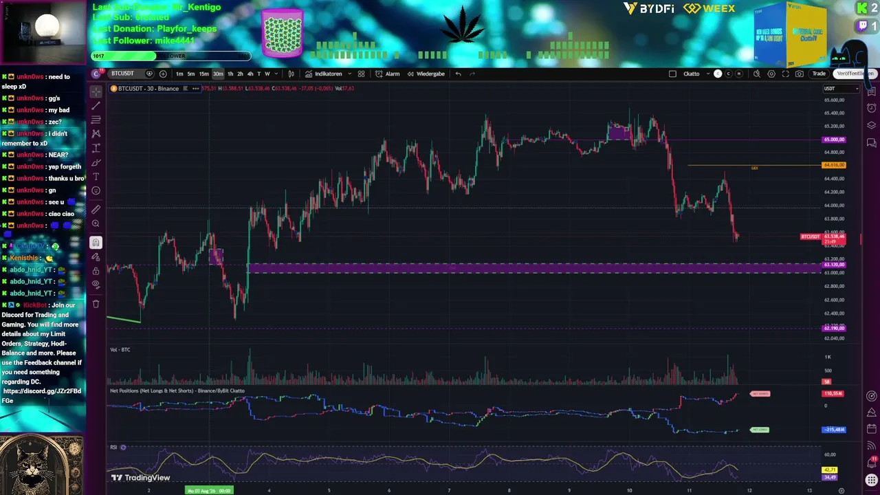Screen dimensions: 880x495
Task: Click the Trade button
Action: pos(819,74)
